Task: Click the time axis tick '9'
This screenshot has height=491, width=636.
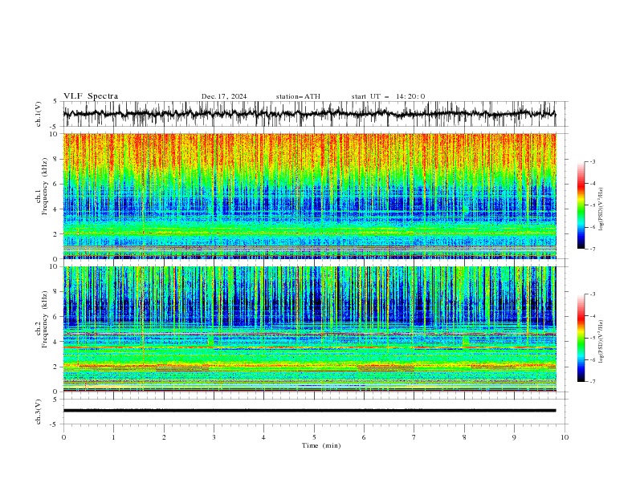Action: pos(514,437)
